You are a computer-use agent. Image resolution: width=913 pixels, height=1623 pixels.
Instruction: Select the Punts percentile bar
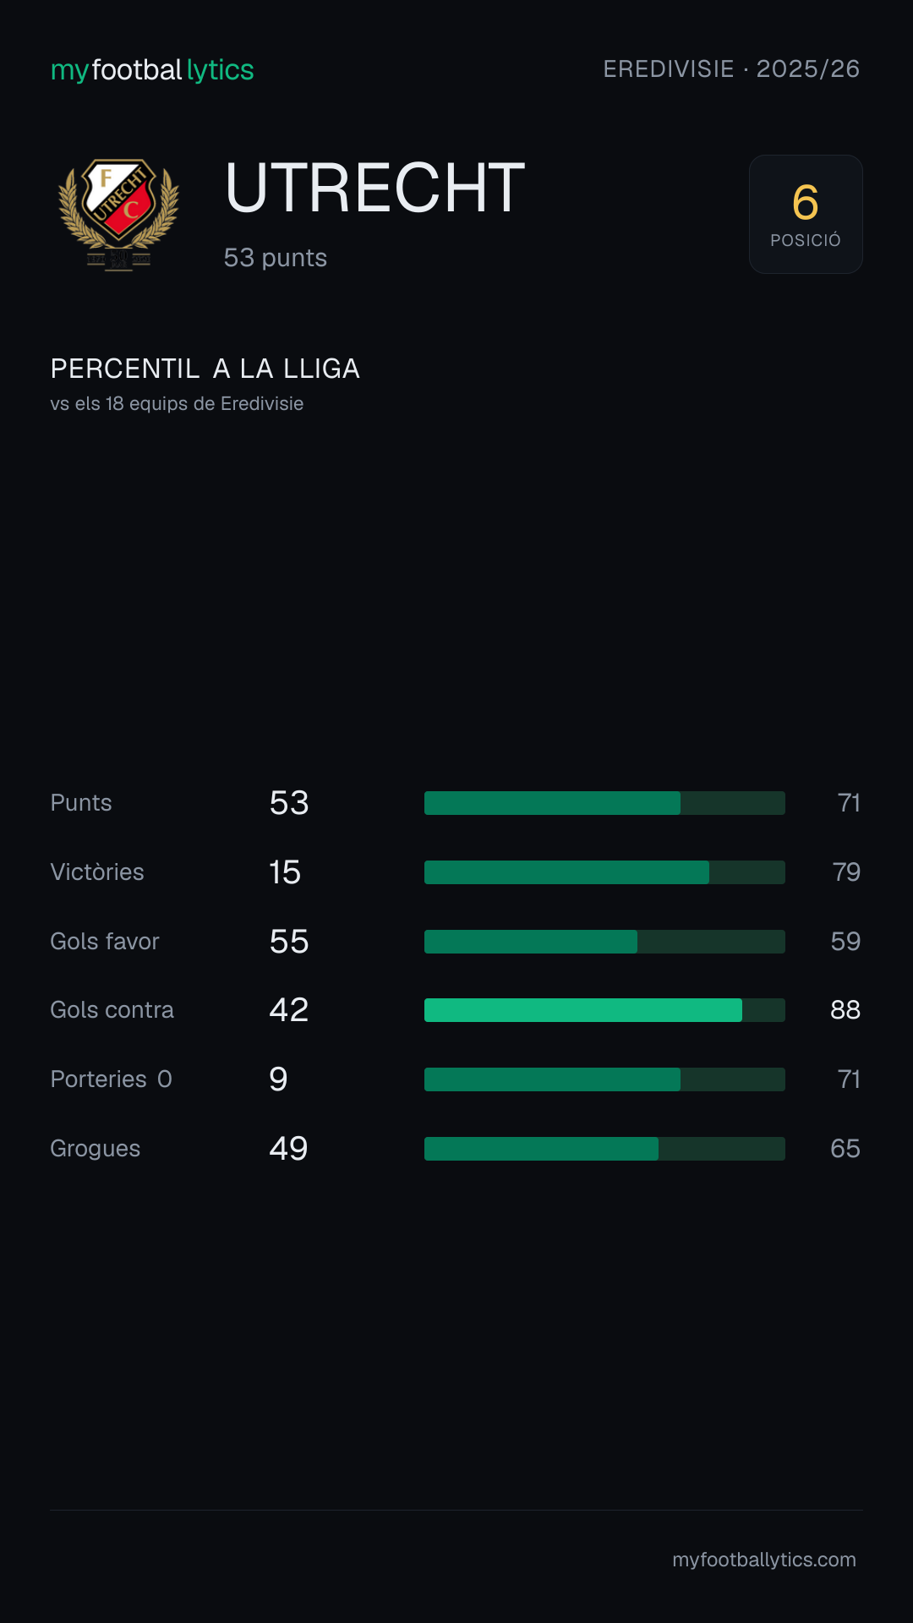pyautogui.click(x=604, y=803)
